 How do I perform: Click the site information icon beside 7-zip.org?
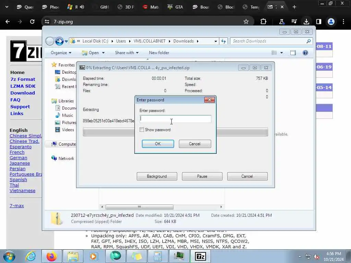[x=47, y=22]
